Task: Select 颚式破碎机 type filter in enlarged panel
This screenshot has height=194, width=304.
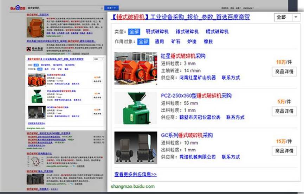Action: tap(157, 32)
